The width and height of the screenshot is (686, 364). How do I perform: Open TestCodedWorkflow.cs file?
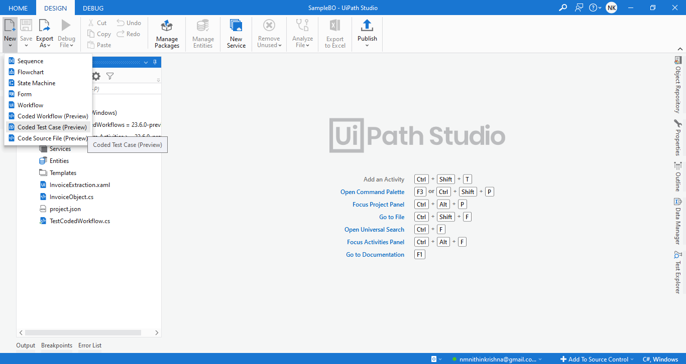coord(79,221)
